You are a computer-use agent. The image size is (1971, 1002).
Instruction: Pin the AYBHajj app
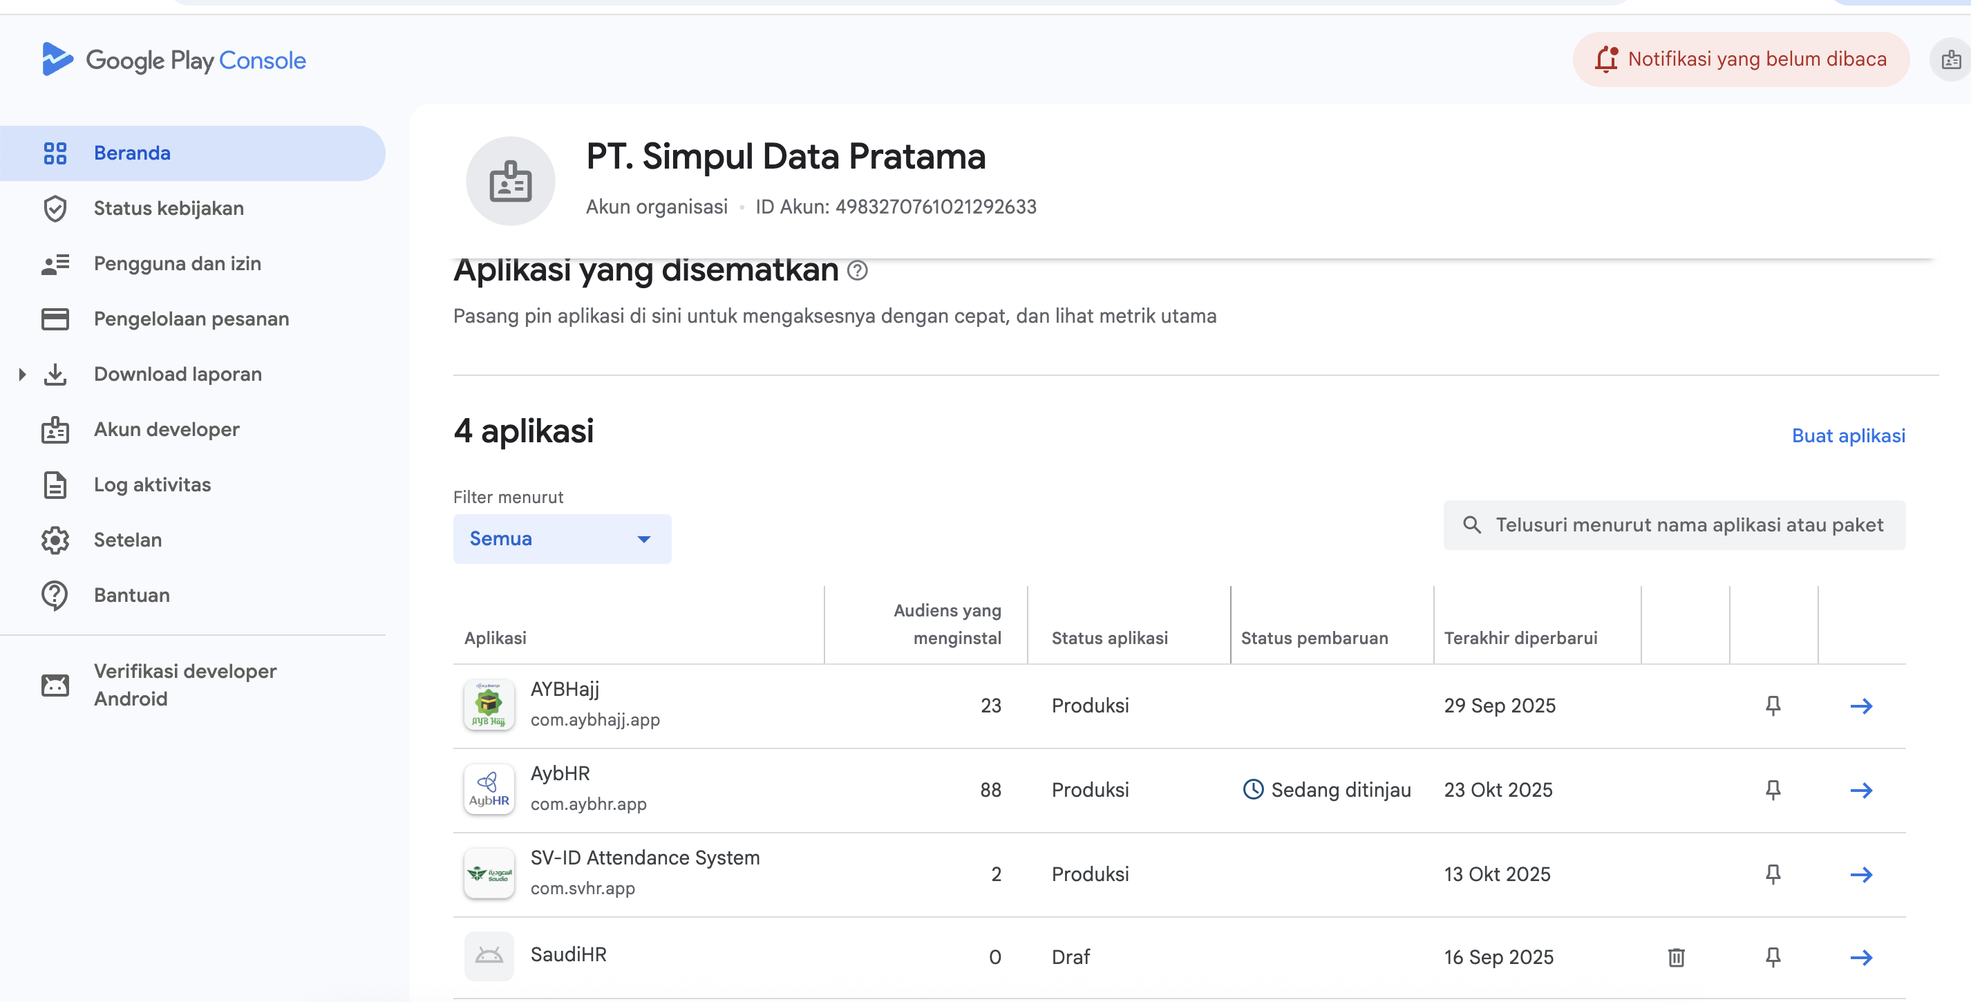tap(1772, 704)
